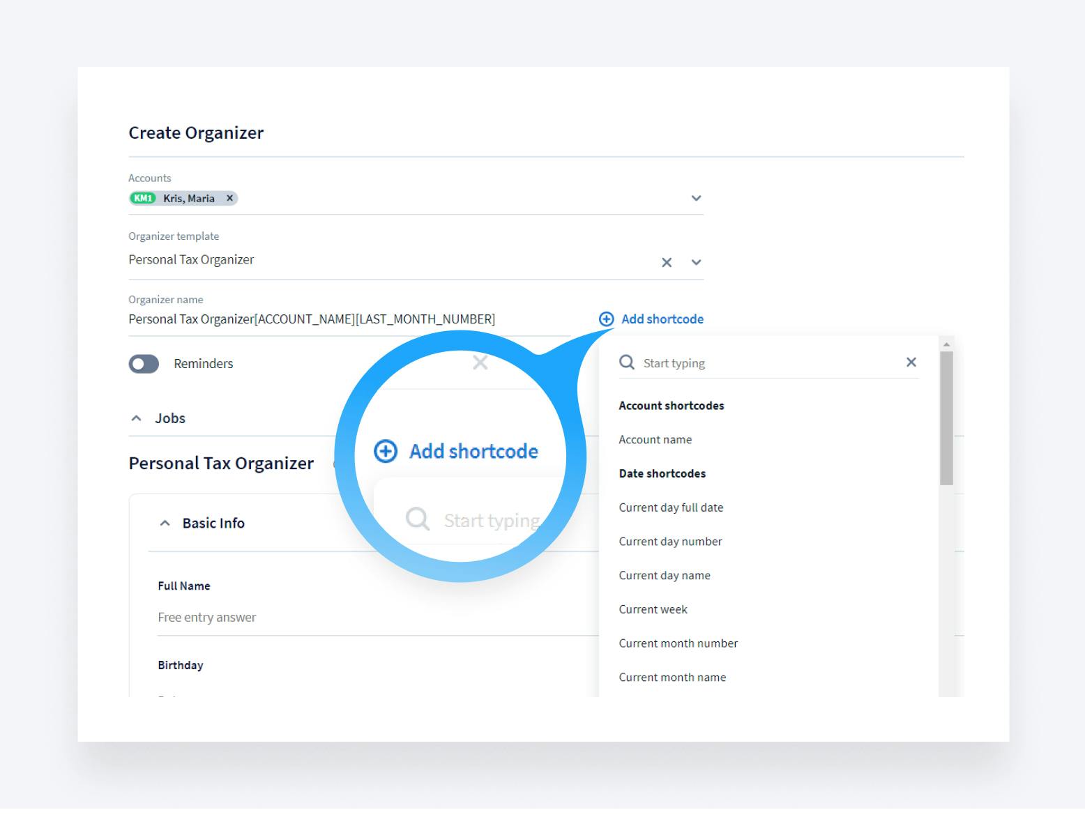The image size is (1085, 817).
Task: Click the Add shortcode link
Action: click(662, 319)
